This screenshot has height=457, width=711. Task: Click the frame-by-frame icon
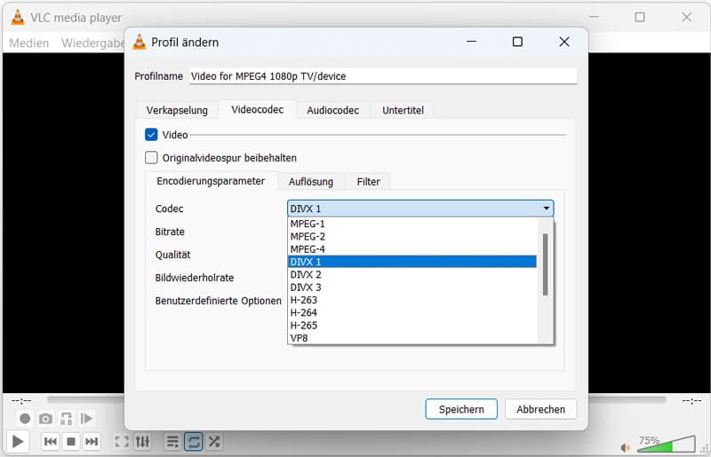coord(86,419)
